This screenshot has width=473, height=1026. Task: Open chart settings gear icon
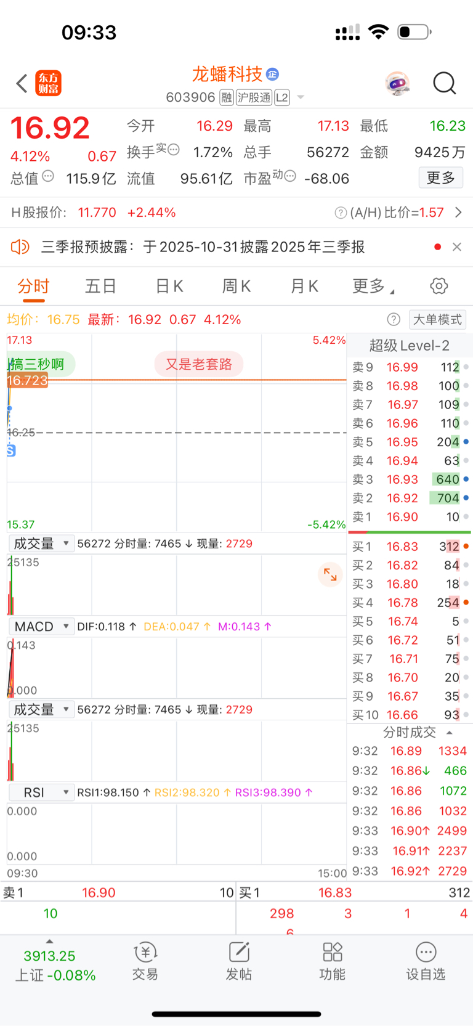click(x=439, y=286)
